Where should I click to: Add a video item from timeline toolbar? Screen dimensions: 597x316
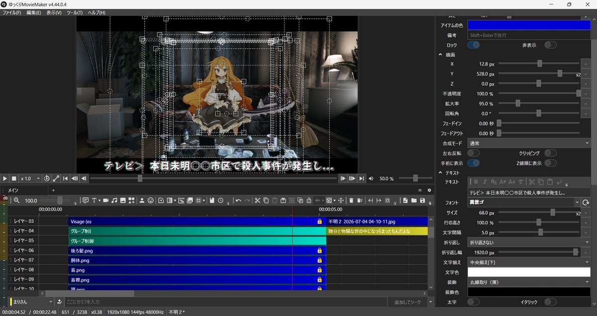coord(106,201)
